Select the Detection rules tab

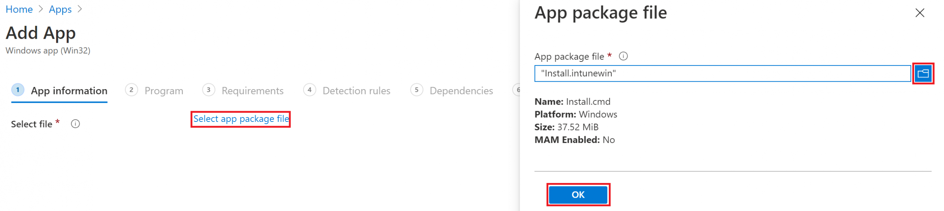(356, 91)
